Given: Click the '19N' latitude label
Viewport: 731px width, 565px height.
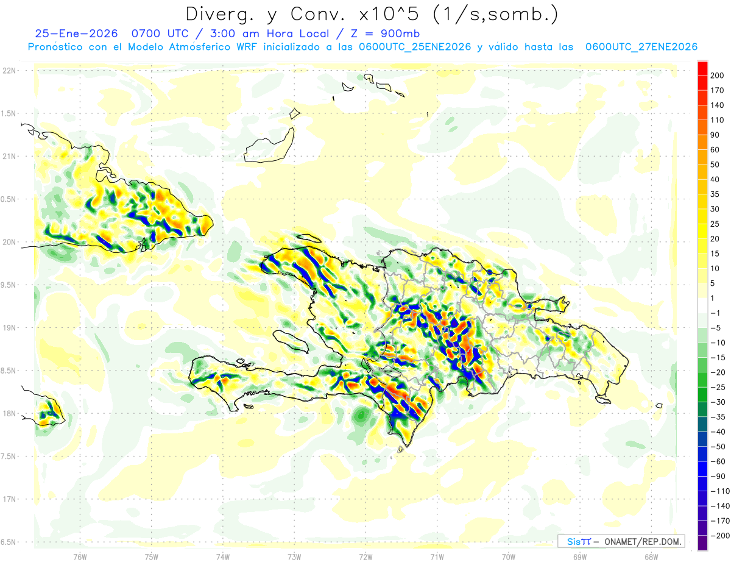Looking at the screenshot, I should click(10, 328).
